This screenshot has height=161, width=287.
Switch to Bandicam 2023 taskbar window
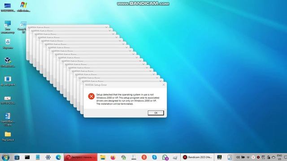[x=197, y=157]
